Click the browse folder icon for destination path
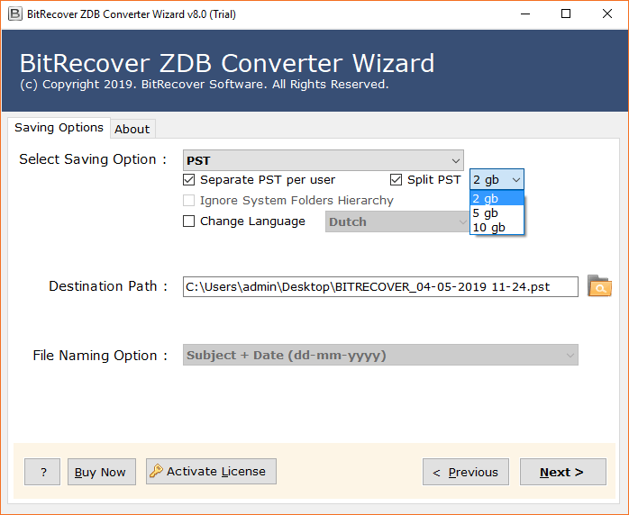Screen dimensions: 629x515 [599, 285]
